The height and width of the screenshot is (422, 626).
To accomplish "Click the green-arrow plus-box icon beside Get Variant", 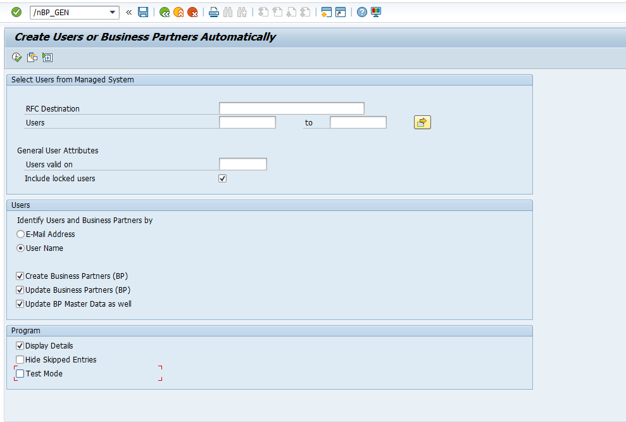I will click(47, 58).
